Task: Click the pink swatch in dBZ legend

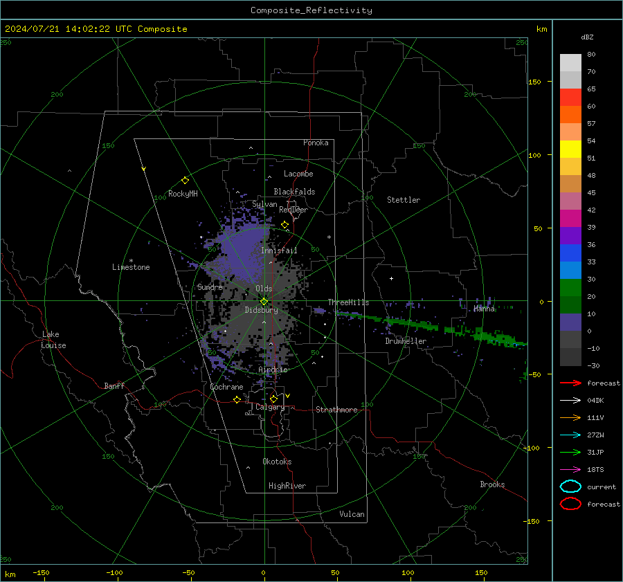Action: pyautogui.click(x=570, y=201)
